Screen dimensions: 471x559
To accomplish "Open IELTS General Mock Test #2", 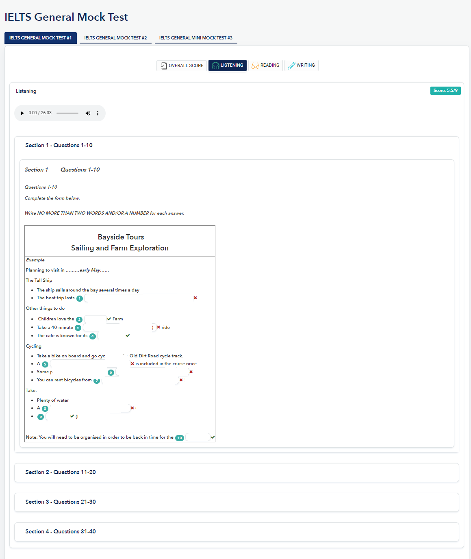I will pos(115,38).
